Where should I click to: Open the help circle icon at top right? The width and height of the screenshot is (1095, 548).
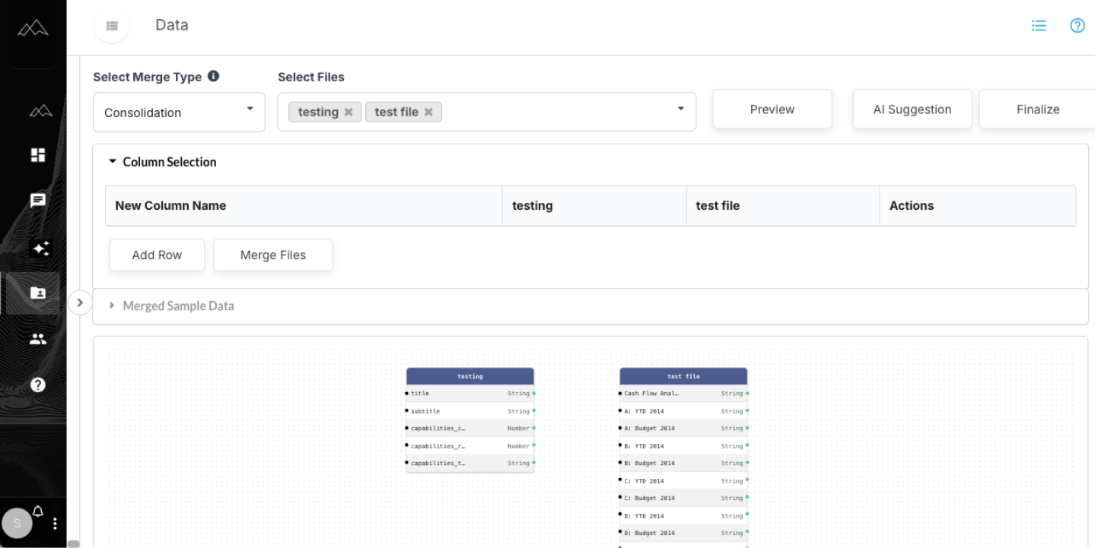point(1077,25)
